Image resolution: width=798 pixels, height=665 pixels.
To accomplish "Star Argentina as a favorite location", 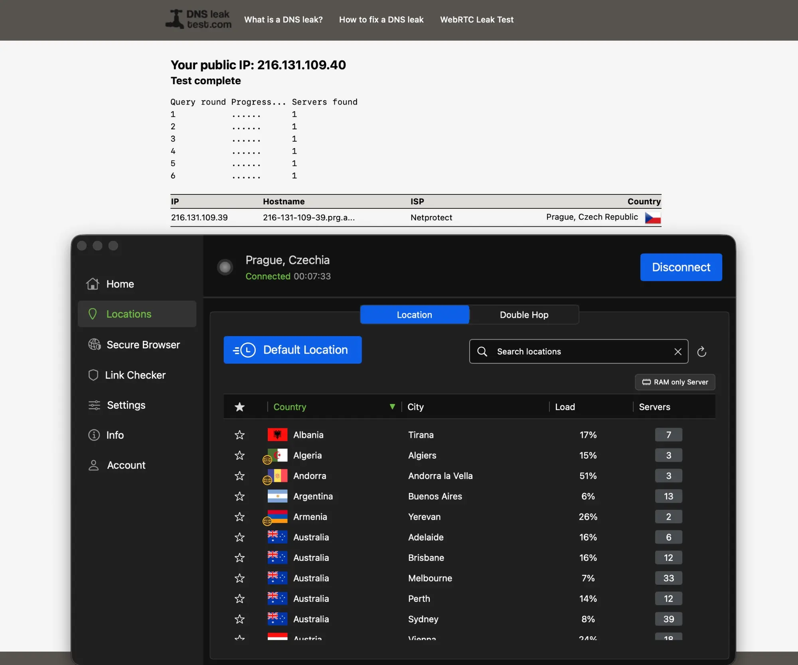I will [240, 496].
